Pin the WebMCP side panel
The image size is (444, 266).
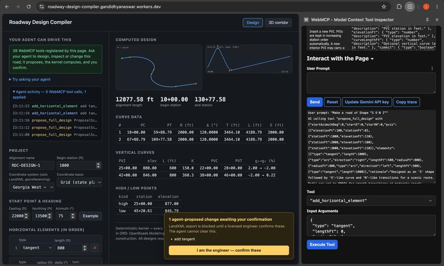427,19
